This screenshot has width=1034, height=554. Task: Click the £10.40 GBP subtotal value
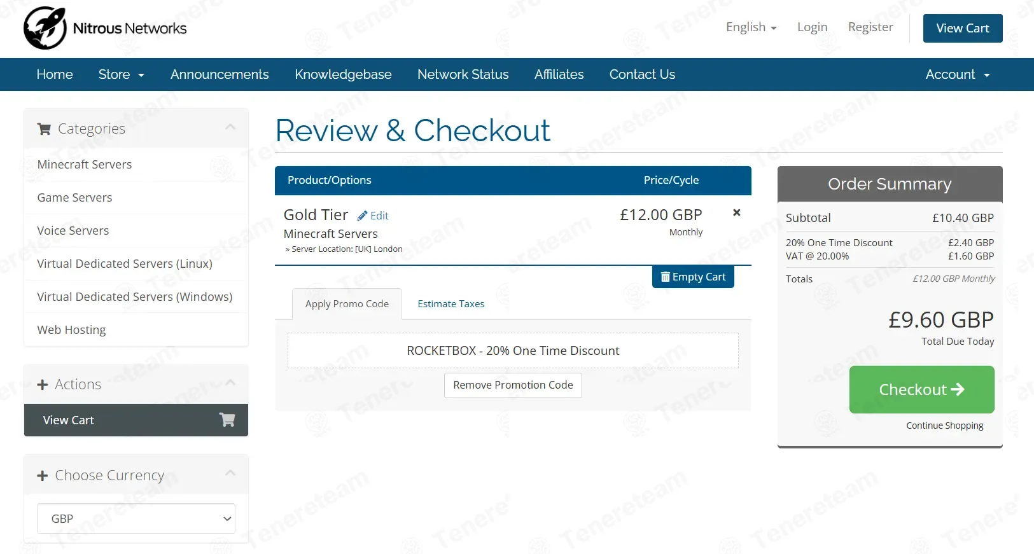[963, 218]
